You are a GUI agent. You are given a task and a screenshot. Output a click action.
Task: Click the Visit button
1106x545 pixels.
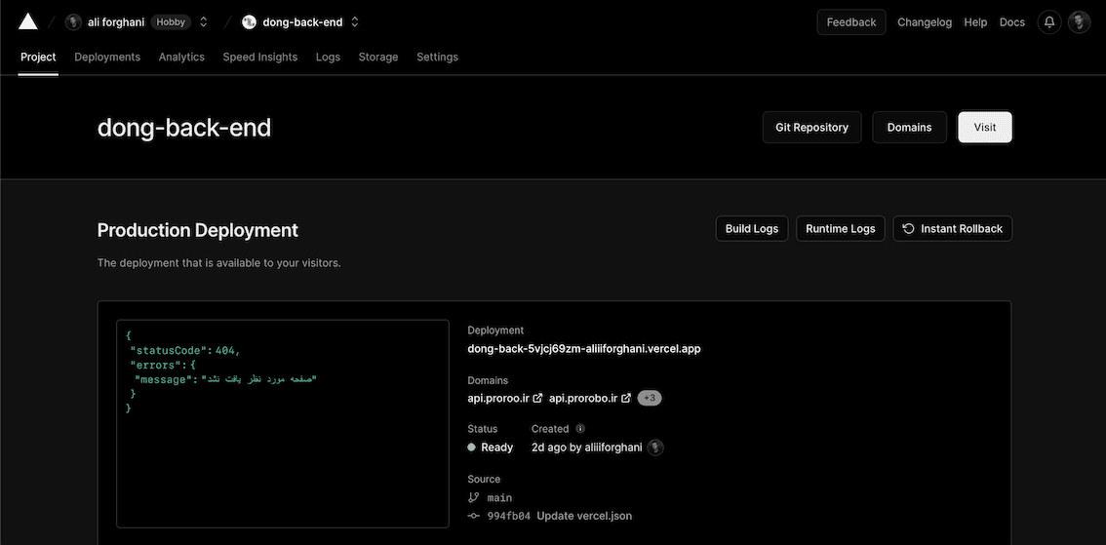click(x=985, y=128)
